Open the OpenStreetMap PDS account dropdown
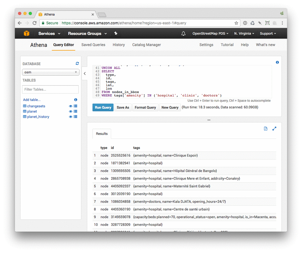Image resolution: width=302 pixels, height=253 pixels. (210, 34)
